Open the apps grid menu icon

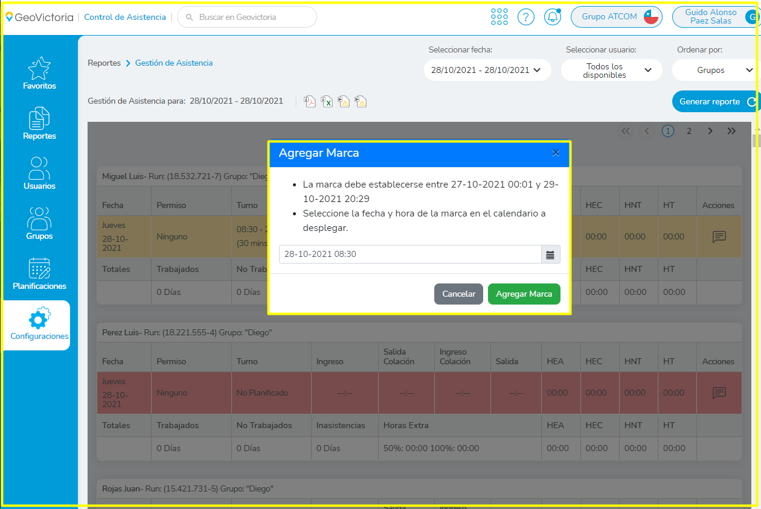(x=499, y=17)
